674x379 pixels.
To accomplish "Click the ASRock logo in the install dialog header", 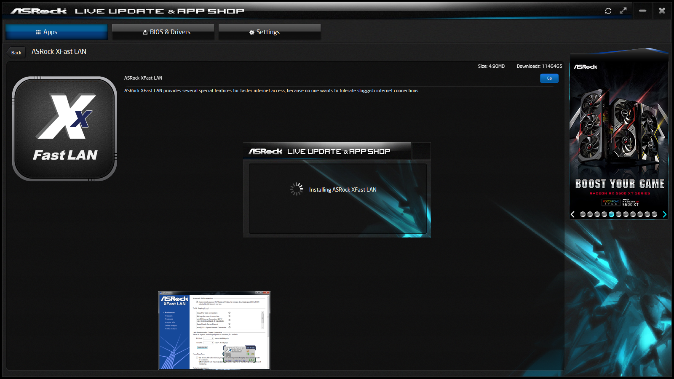I will [265, 151].
